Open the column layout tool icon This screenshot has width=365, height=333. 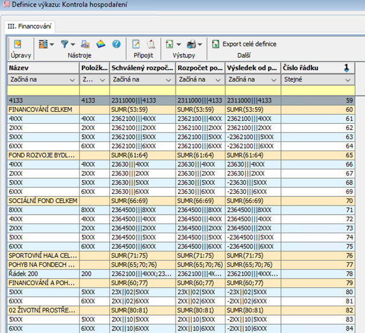click(x=42, y=44)
